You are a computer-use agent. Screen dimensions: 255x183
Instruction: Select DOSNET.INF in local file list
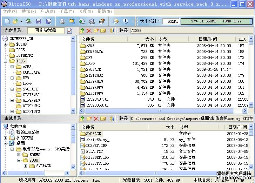(x=94, y=145)
